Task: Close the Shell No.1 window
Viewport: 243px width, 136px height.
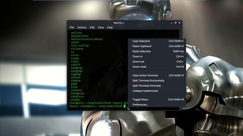Action: pyautogui.click(x=180, y=23)
